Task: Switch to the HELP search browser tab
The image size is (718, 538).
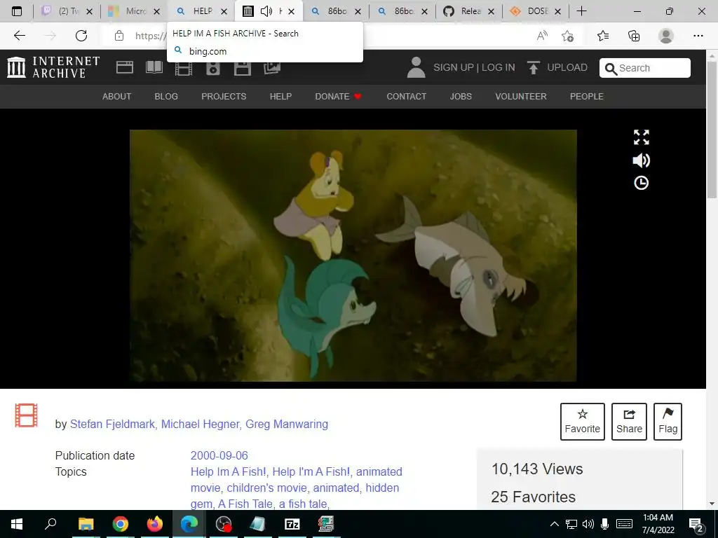Action: pyautogui.click(x=200, y=11)
